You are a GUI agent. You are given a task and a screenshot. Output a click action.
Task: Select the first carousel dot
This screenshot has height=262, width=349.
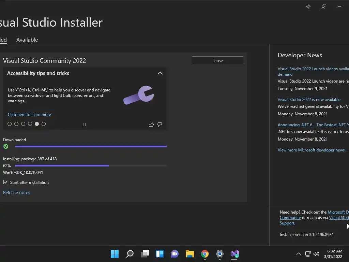10,124
